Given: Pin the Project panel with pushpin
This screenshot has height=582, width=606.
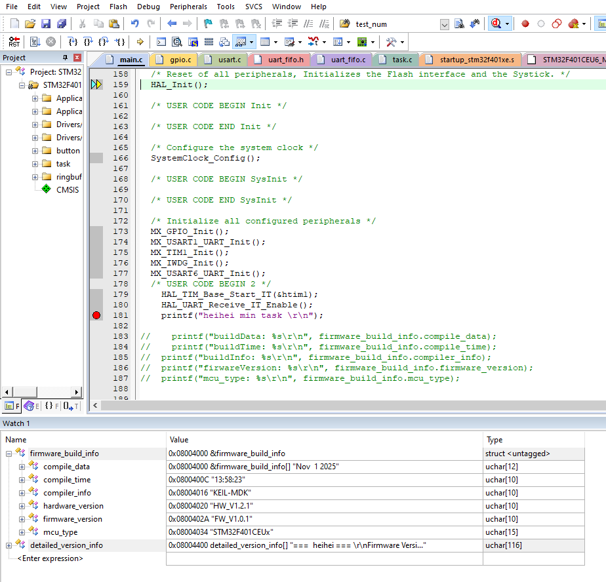Looking at the screenshot, I should (x=65, y=58).
